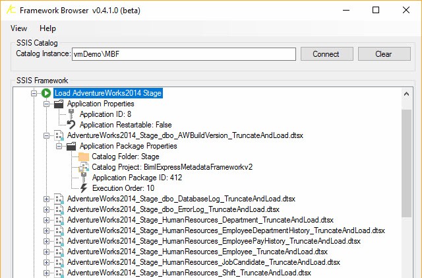Screen dimensions: 422x278
Task: Expand the HumanResources_Shift package node
Action: click(46, 273)
